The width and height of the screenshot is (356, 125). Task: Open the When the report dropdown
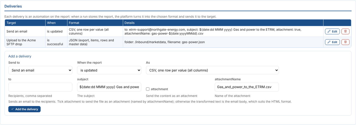pyautogui.click(x=109, y=70)
